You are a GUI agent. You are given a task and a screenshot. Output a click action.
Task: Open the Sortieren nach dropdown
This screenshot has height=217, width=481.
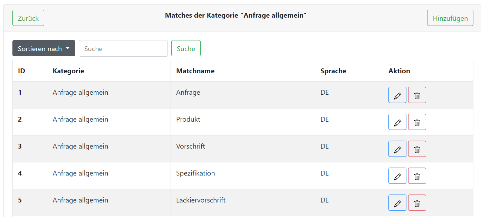click(44, 48)
